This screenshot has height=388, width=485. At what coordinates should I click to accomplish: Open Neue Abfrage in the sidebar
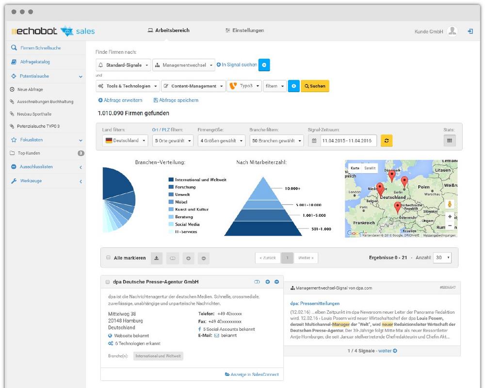point(30,89)
